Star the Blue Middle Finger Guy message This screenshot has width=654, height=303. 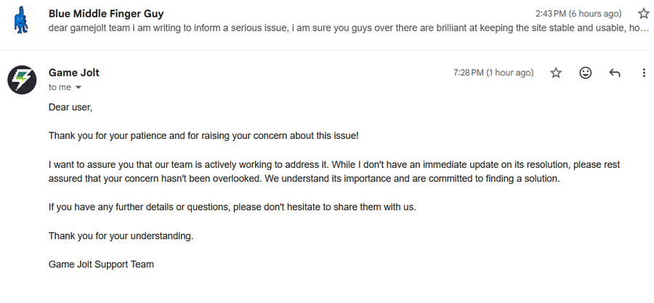643,13
